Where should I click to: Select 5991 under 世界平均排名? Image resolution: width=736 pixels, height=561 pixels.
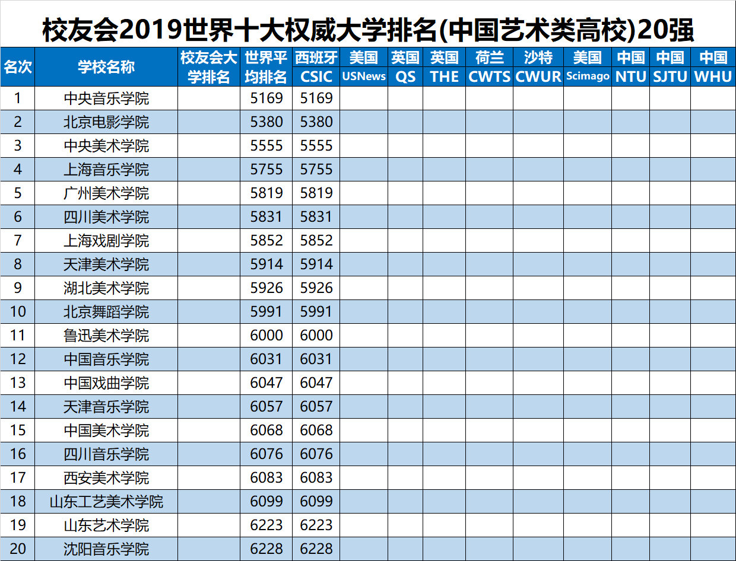[267, 312]
